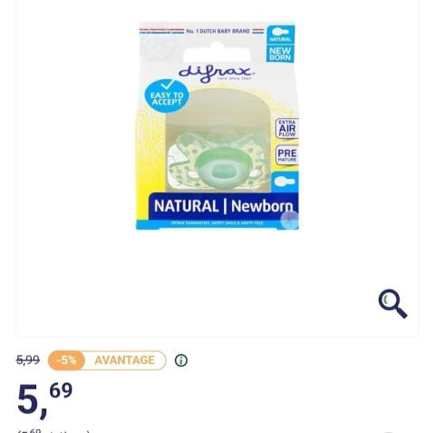Click the unit price text below 5,69
This screenshot has width=435, height=433.
(x=53, y=430)
